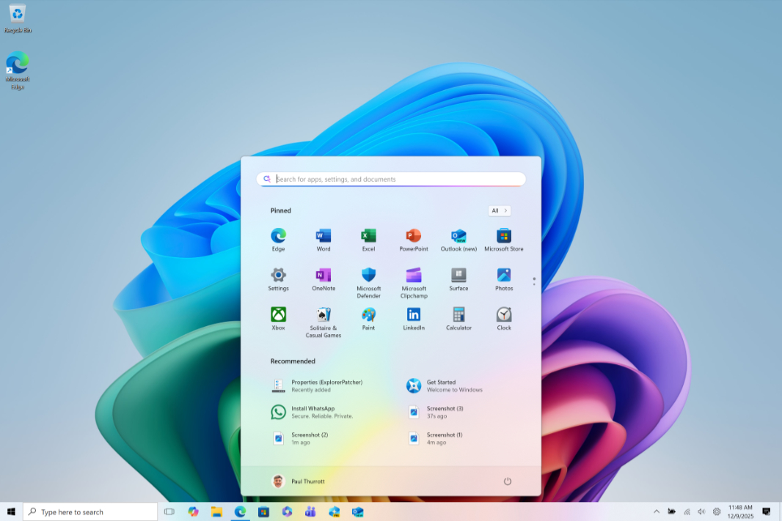This screenshot has width=782, height=521.
Task: Expand the All apps list
Action: (x=500, y=211)
